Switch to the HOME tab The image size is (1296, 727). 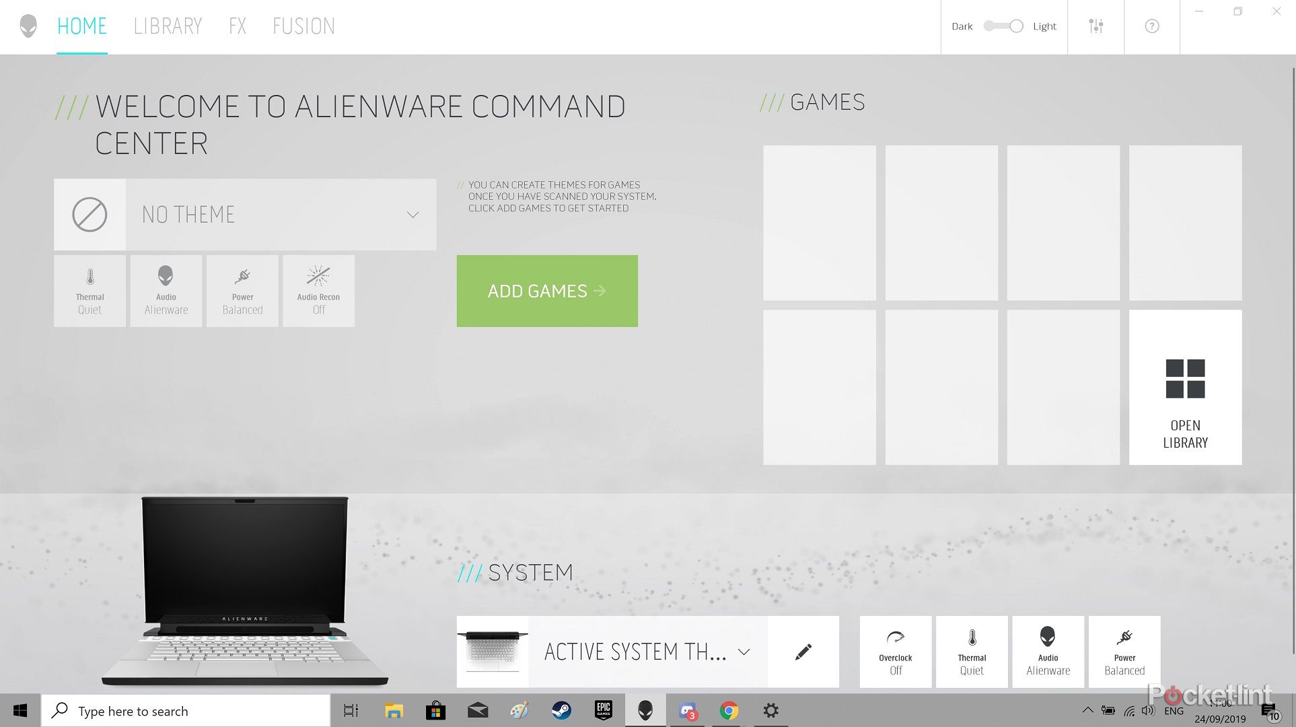pyautogui.click(x=82, y=26)
